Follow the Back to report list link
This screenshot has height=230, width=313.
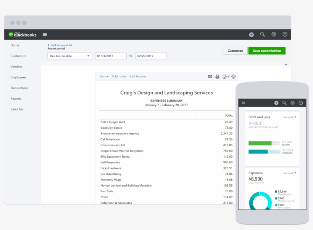tap(60, 45)
